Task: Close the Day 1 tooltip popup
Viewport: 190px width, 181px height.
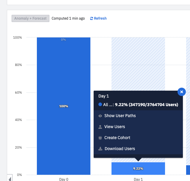Action: click(x=181, y=92)
